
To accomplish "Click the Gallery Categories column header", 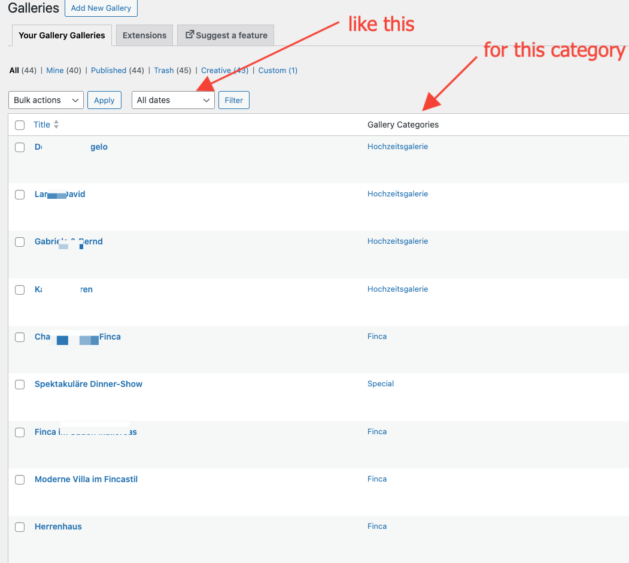I will [403, 125].
